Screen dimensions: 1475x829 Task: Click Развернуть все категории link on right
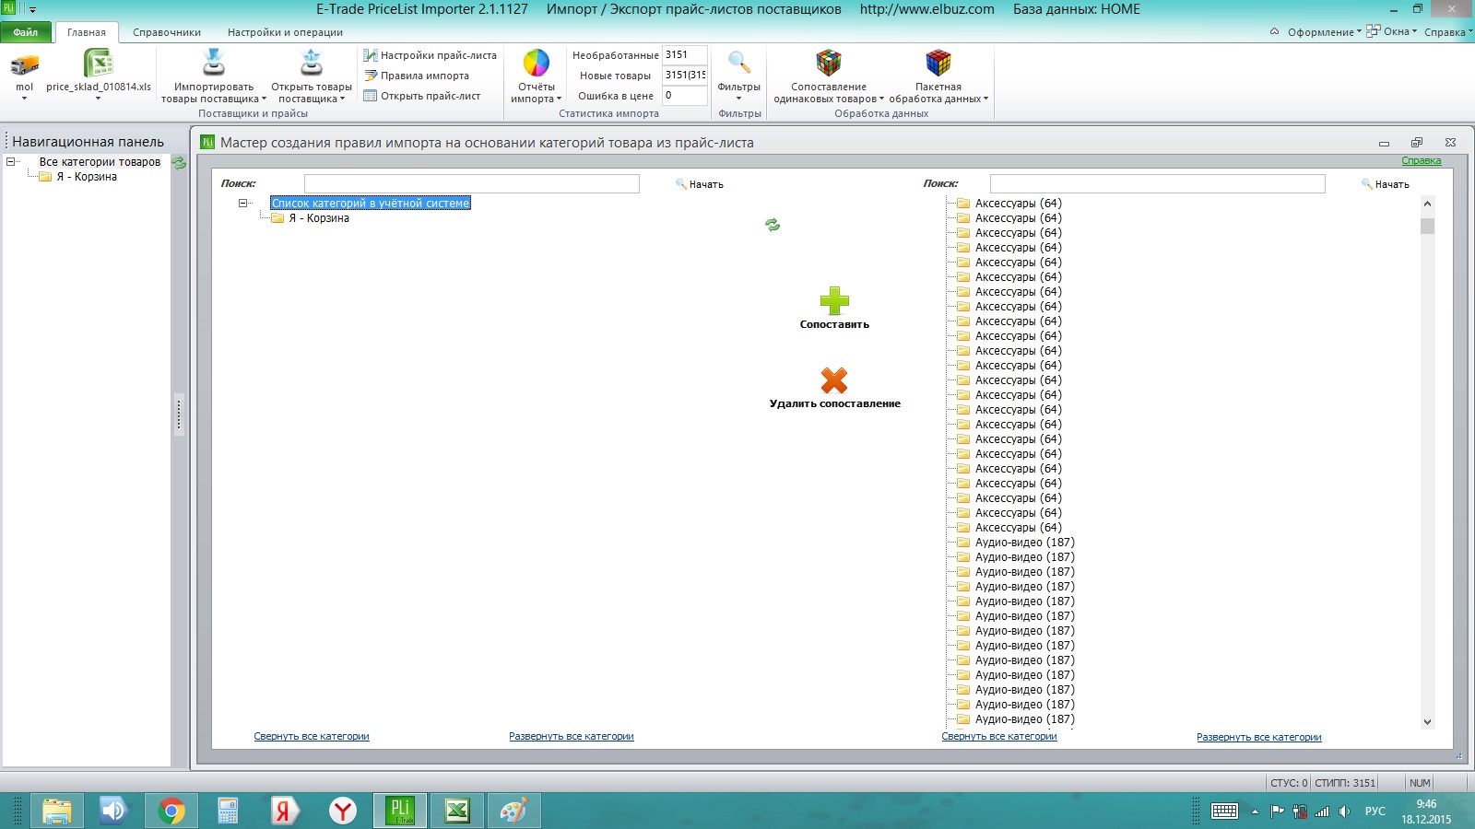tap(1259, 737)
